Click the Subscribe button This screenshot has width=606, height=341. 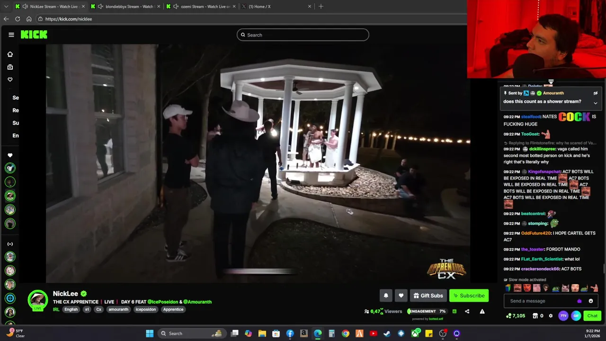[469, 296]
